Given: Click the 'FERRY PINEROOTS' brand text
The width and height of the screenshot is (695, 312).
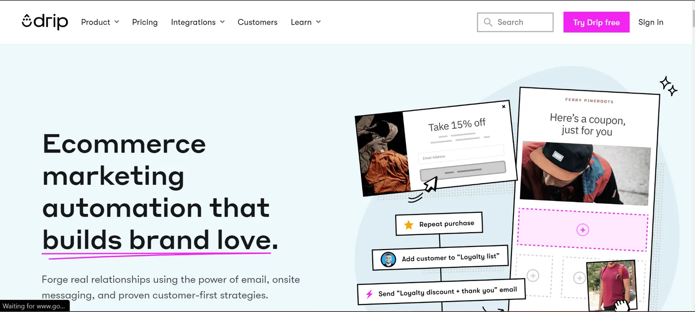Looking at the screenshot, I should [x=589, y=101].
